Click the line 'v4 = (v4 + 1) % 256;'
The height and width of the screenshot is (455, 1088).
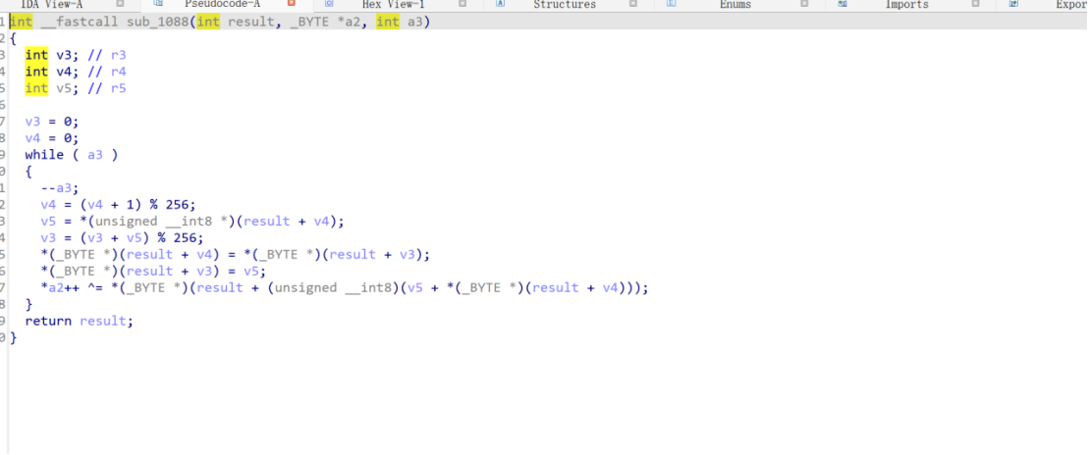[x=119, y=204]
